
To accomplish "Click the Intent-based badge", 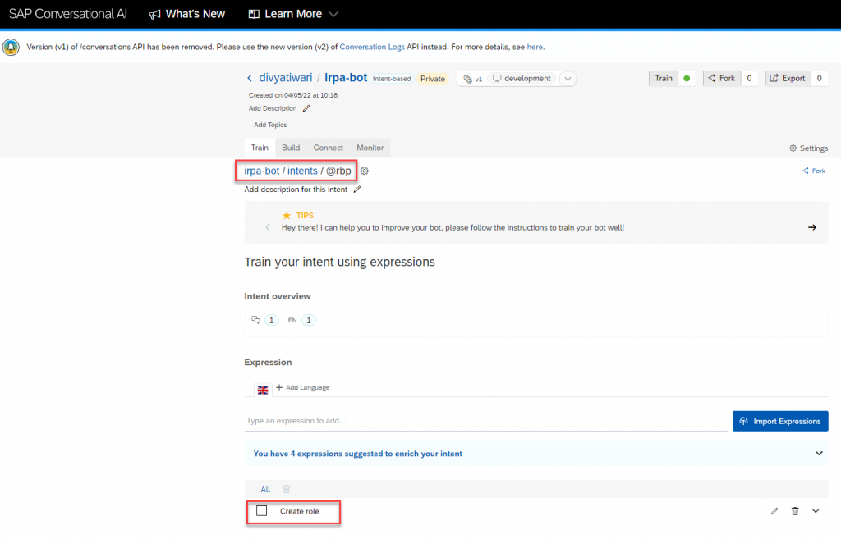I will [392, 79].
